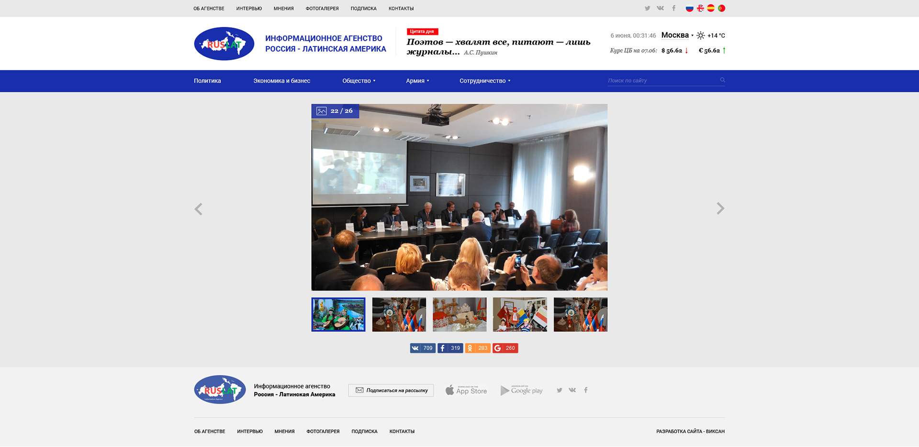This screenshot has height=447, width=919.
Task: Select the first highlighted gallery thumbnail
Action: 338,315
